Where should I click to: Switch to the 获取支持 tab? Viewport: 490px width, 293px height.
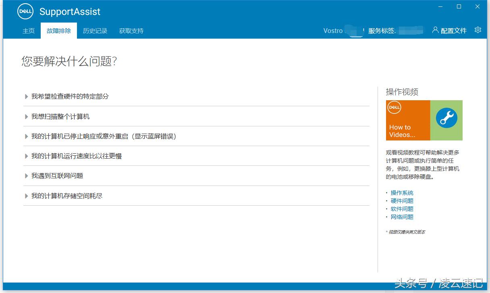tap(131, 31)
